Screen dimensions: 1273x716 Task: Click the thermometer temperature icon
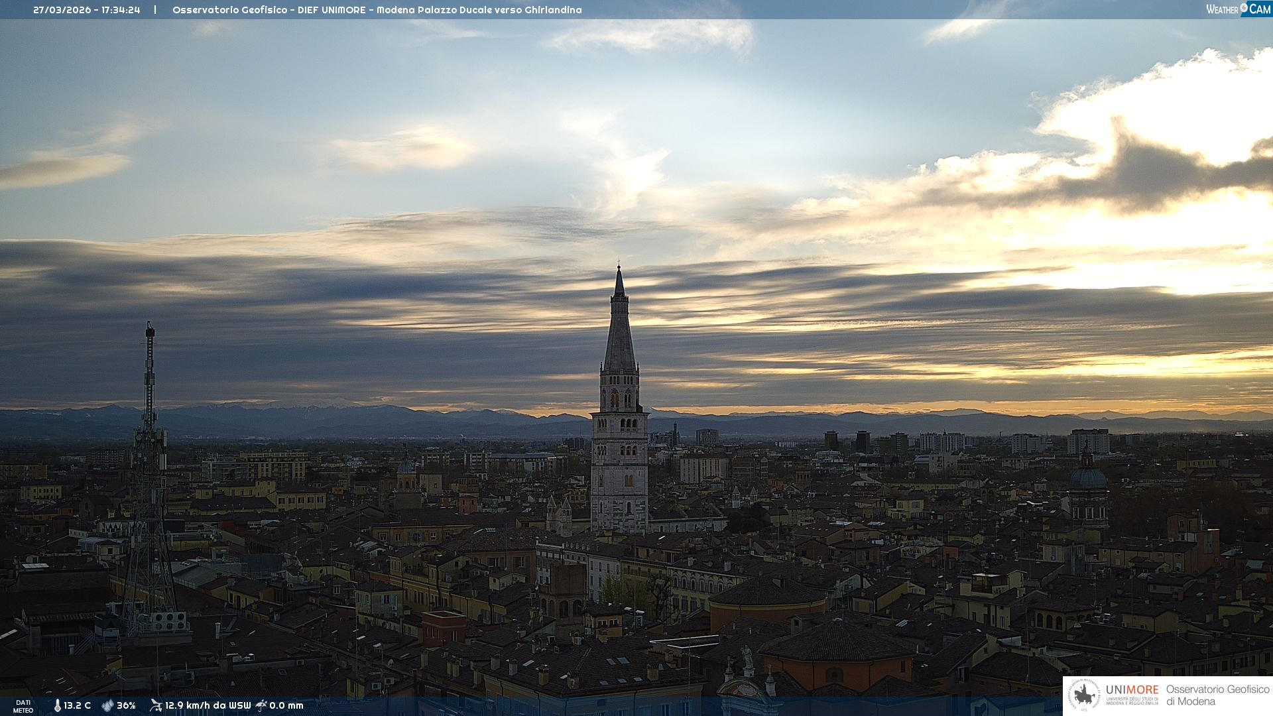point(57,705)
